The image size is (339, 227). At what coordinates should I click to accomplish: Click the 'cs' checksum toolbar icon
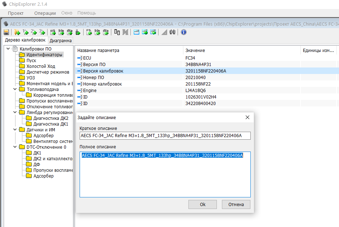point(89,32)
